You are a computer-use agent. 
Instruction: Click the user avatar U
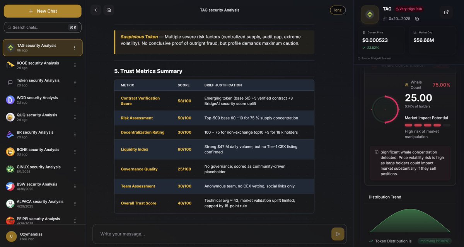click(11, 236)
